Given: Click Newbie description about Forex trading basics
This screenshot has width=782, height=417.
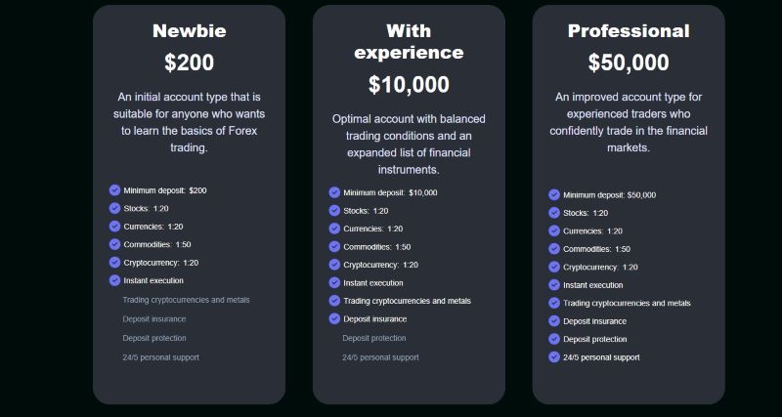Looking at the screenshot, I should click(189, 122).
